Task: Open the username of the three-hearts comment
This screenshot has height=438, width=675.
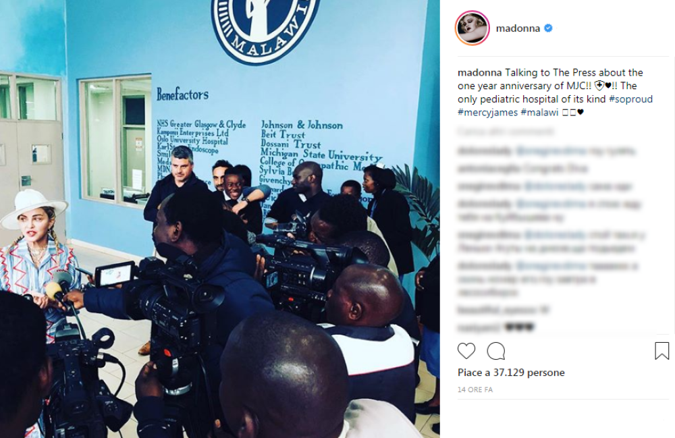Action: tap(479, 327)
